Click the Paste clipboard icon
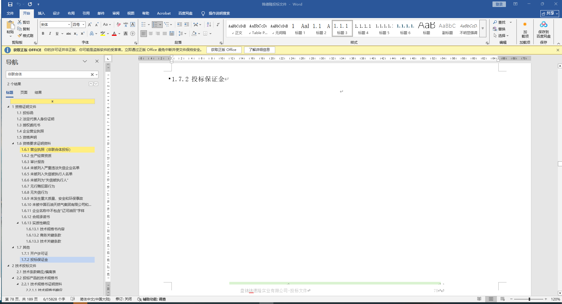Image resolution: width=562 pixels, height=304 pixels. 10,25
